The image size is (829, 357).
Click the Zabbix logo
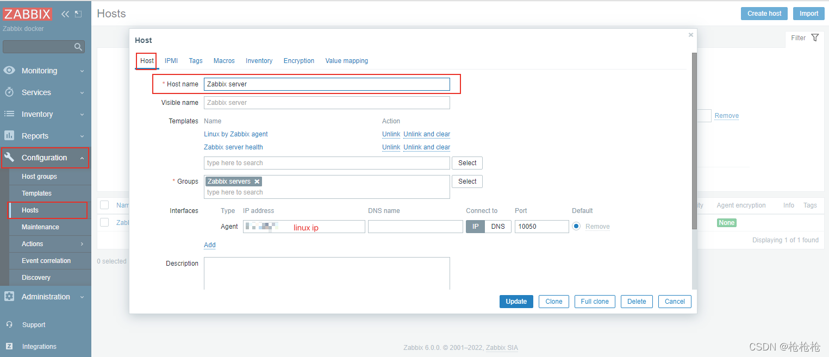[x=28, y=14]
